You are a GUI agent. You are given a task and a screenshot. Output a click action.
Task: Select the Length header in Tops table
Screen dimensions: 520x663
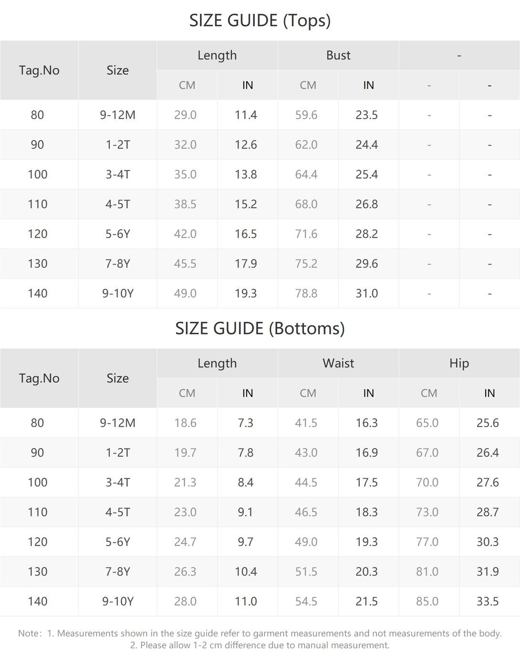pos(217,55)
